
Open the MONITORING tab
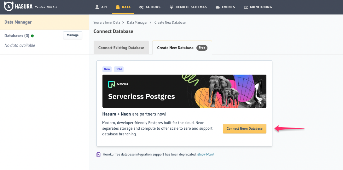(258, 7)
